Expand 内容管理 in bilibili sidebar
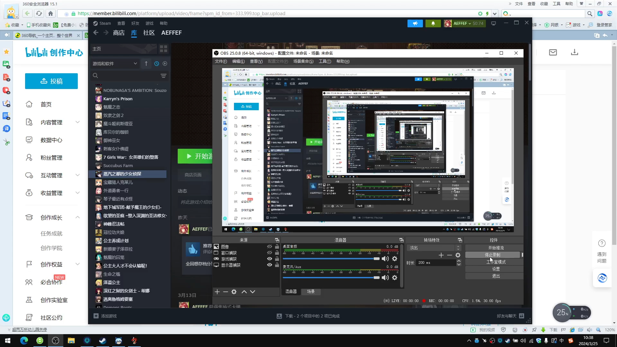Viewport: 617px width, 347px height. pos(77,122)
